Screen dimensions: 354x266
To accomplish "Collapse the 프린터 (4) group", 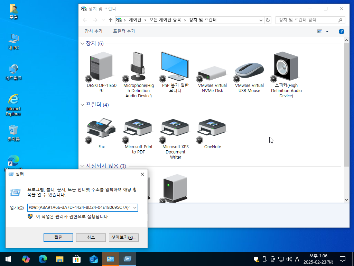I will point(82,105).
